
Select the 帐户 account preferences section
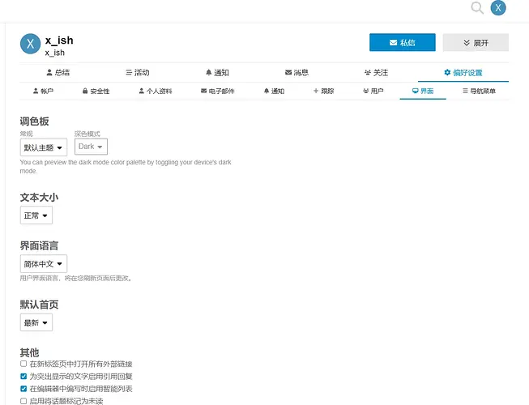coord(42,92)
